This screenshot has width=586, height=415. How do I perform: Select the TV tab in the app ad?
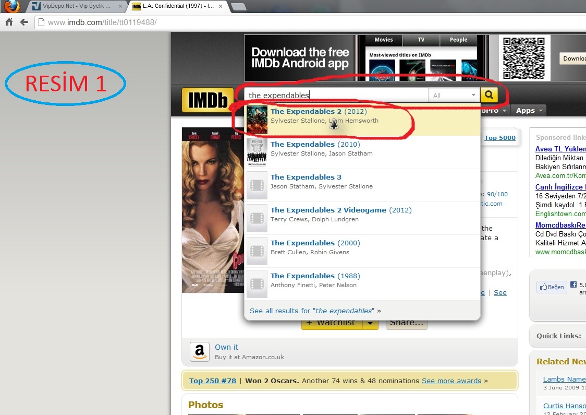[x=421, y=40]
